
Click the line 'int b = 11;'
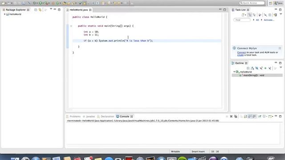point(91,35)
